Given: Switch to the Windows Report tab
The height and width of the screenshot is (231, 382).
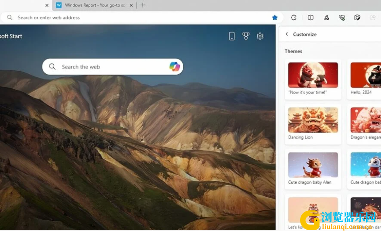Looking at the screenshot, I should click(x=95, y=5).
